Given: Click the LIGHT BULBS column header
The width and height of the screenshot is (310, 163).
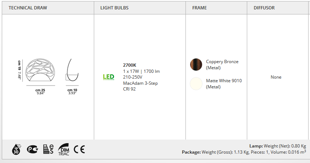Looking at the screenshot, I should point(114,8).
